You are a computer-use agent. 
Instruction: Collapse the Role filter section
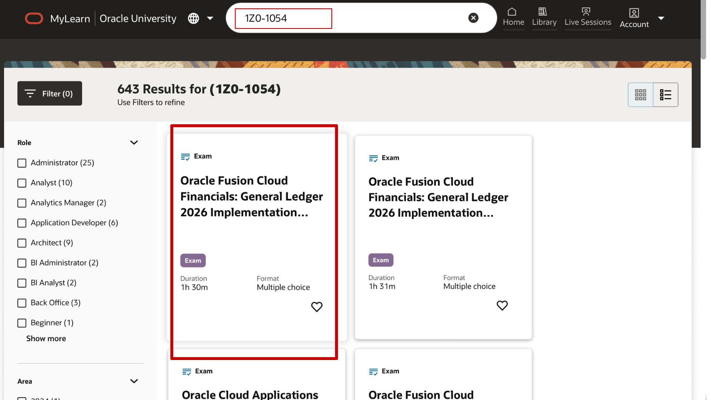pyautogui.click(x=134, y=142)
